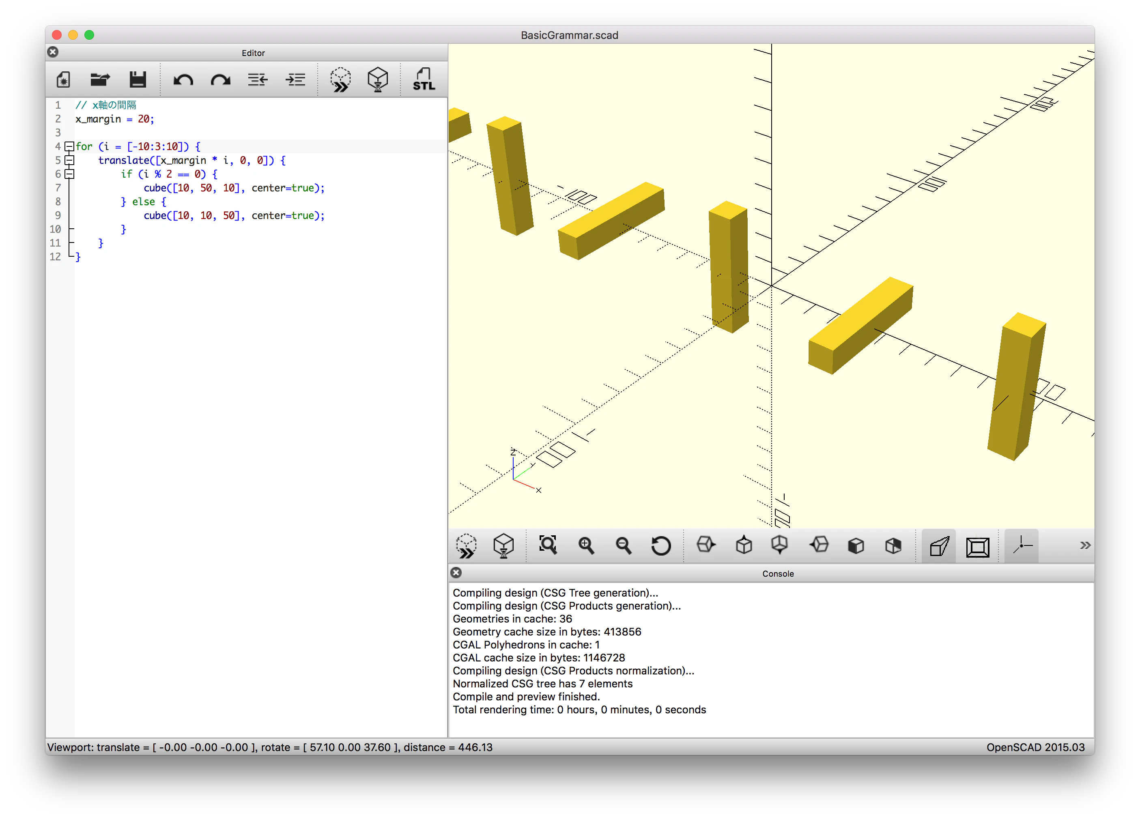Viewport: 1140px width, 820px height.
Task: Preview the design from editor toolbar
Action: click(340, 79)
